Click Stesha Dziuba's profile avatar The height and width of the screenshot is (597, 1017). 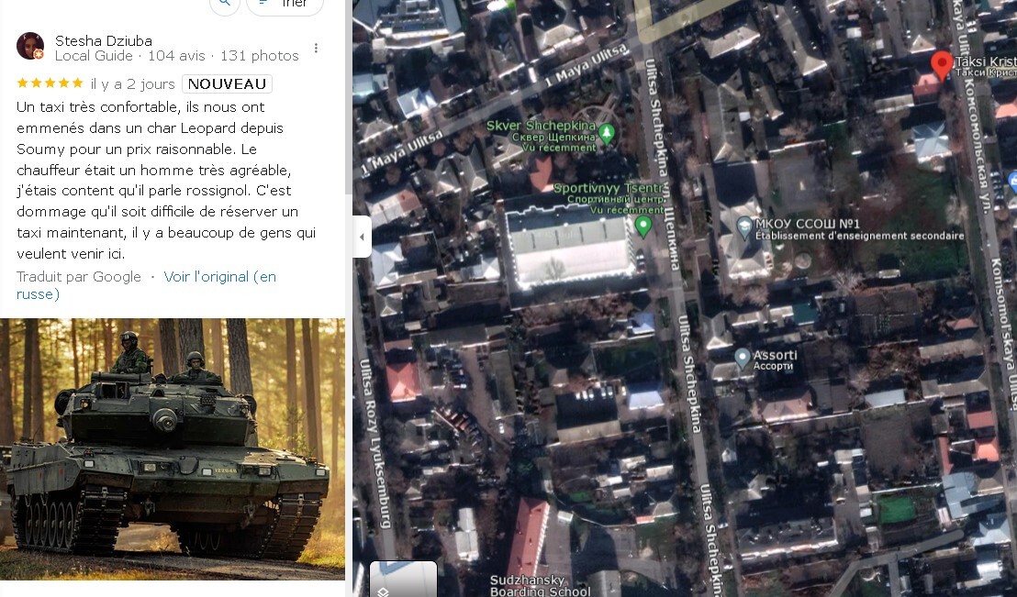[x=30, y=46]
